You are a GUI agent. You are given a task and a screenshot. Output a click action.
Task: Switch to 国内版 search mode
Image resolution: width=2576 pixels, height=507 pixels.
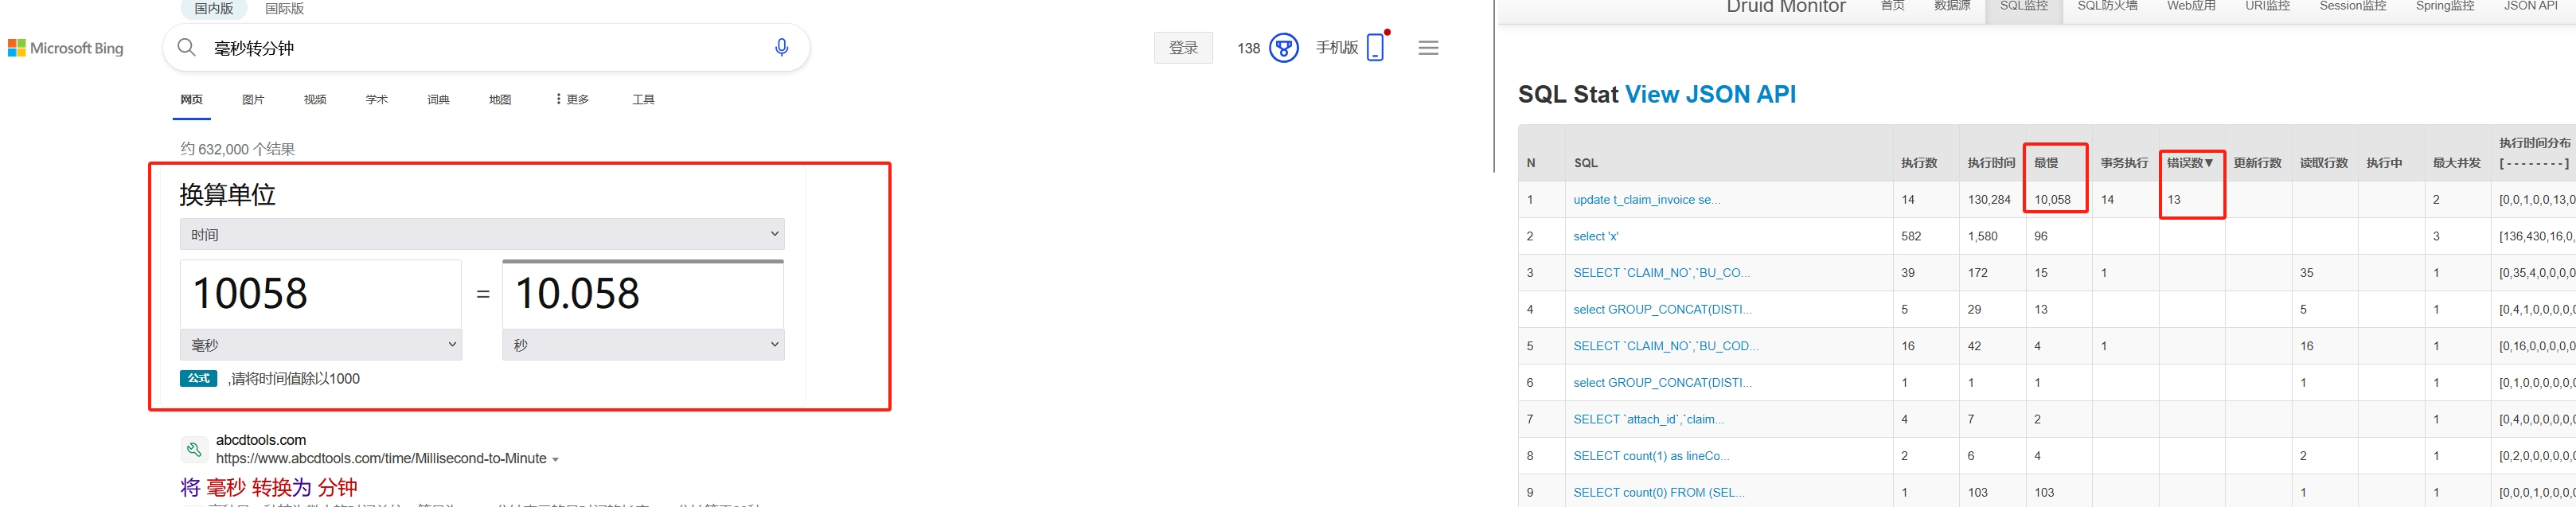[213, 8]
